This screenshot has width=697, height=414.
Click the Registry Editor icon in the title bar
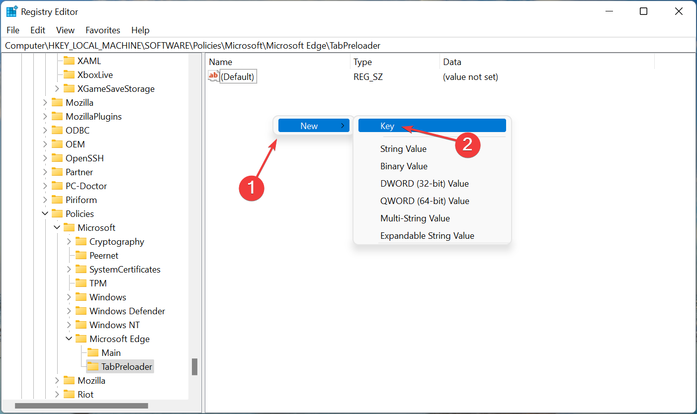(x=11, y=10)
